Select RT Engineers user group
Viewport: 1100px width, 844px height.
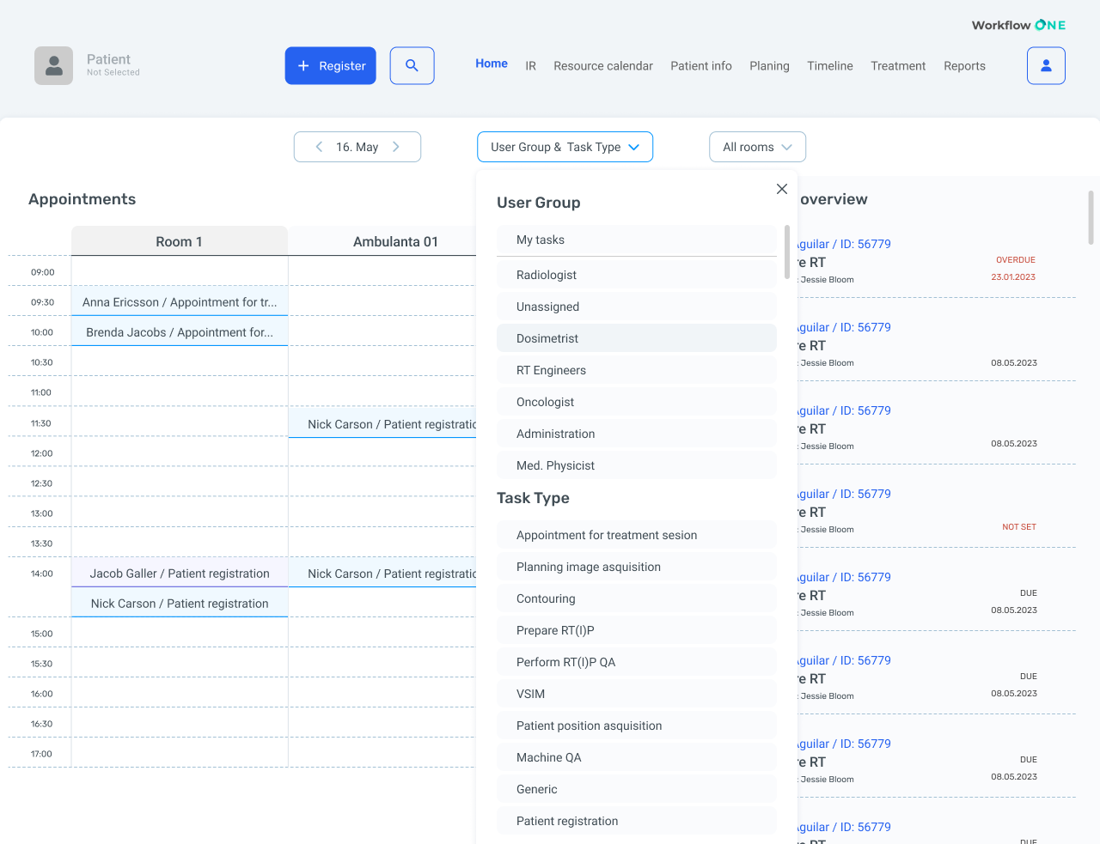(x=637, y=370)
